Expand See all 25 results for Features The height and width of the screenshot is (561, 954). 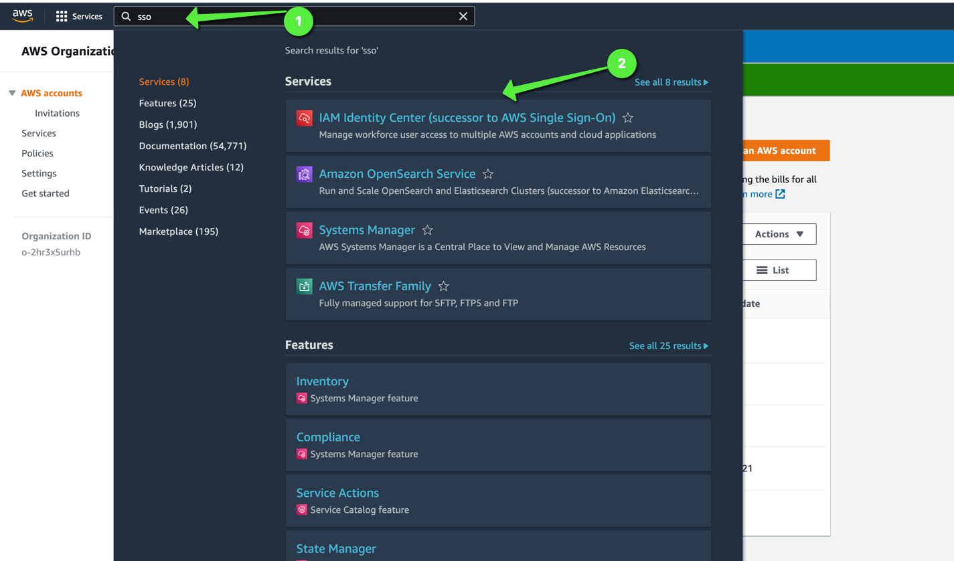669,346
